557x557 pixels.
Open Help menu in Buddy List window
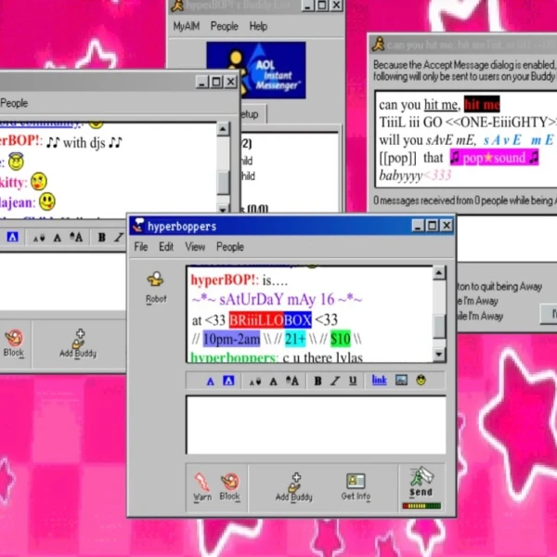pyautogui.click(x=258, y=26)
